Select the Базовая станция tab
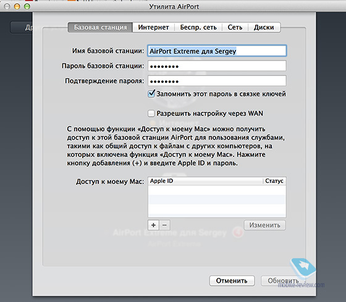This screenshot has width=346, height=302. coord(100,27)
